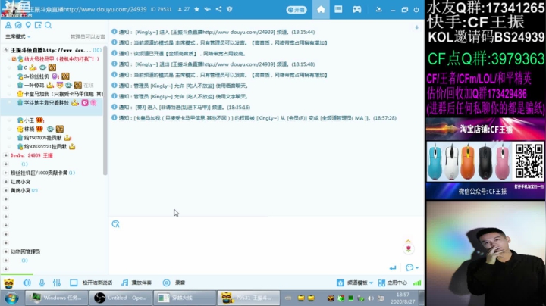Click the location pin icon in sidebar toolbar
Screen dimensions: 546x306
[x=28, y=25]
